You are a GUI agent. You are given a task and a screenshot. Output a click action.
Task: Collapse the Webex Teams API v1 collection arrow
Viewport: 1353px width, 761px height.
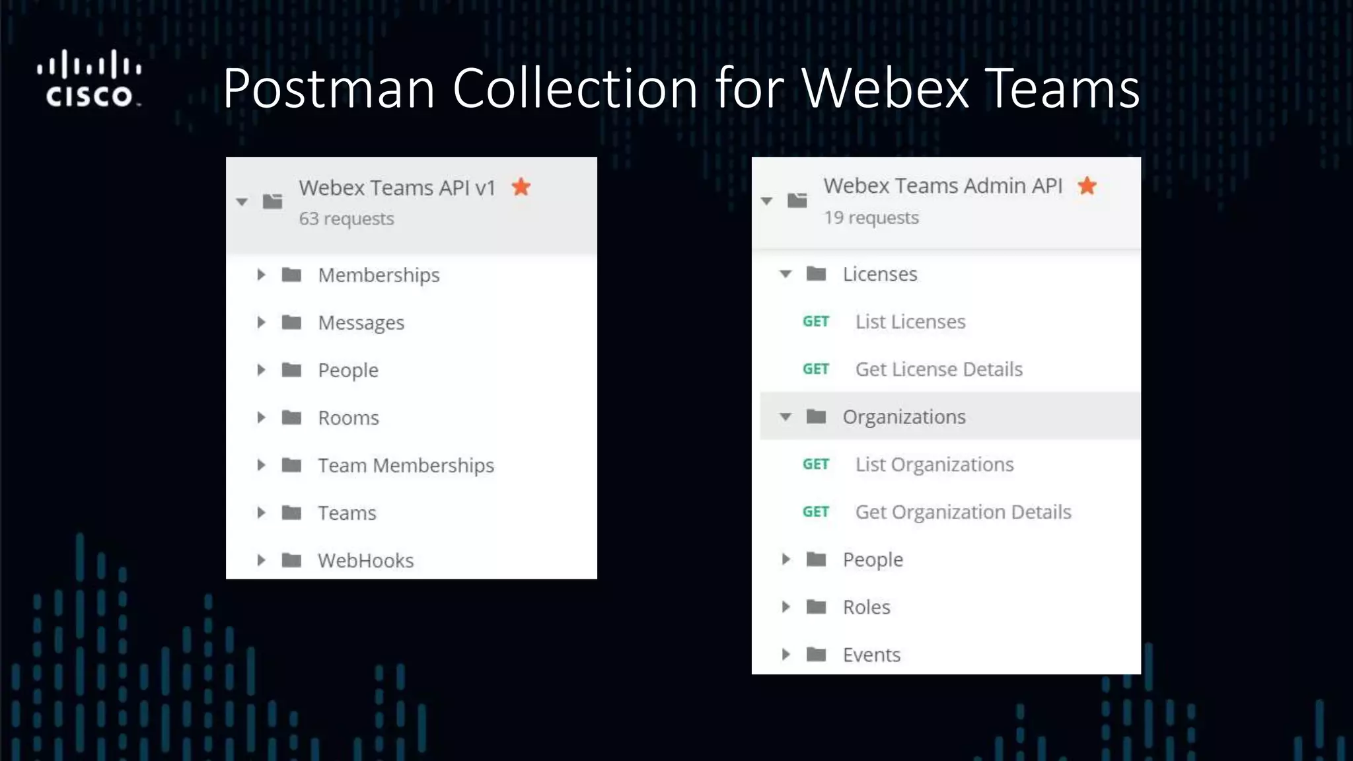coord(242,202)
